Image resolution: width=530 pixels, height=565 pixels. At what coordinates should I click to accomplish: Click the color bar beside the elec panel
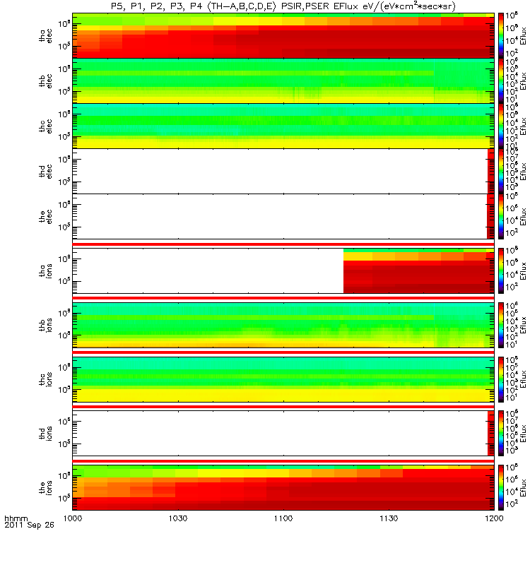(x=501, y=217)
